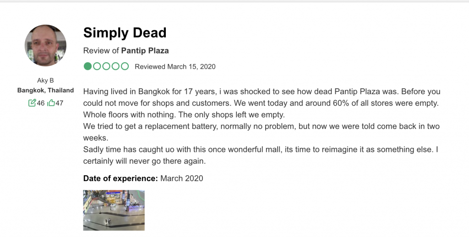Click the pencil contributions icon
Viewport: 469px width, 237px height.
pyautogui.click(x=32, y=103)
